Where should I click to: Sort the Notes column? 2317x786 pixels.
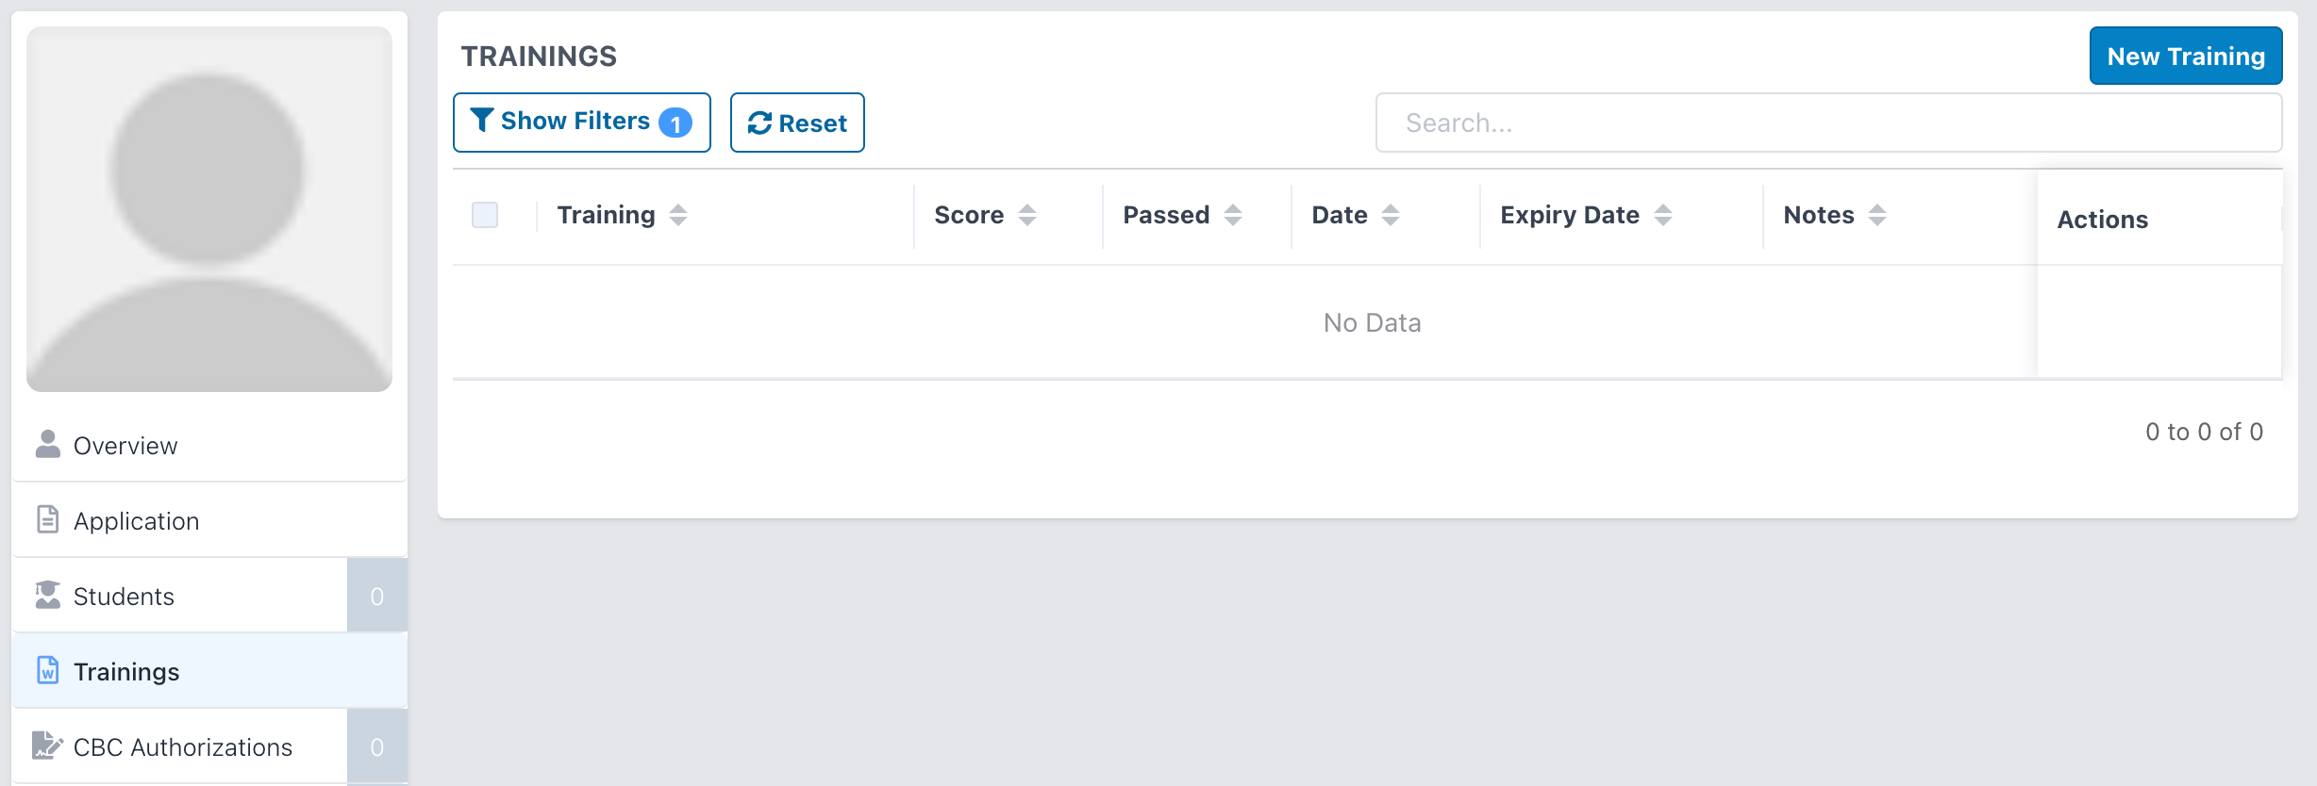(x=1877, y=215)
